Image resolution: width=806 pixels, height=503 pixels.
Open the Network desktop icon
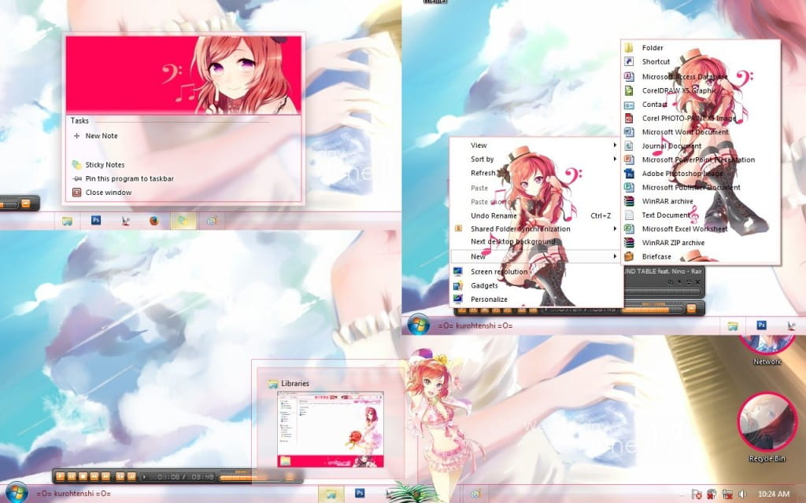tap(766, 342)
